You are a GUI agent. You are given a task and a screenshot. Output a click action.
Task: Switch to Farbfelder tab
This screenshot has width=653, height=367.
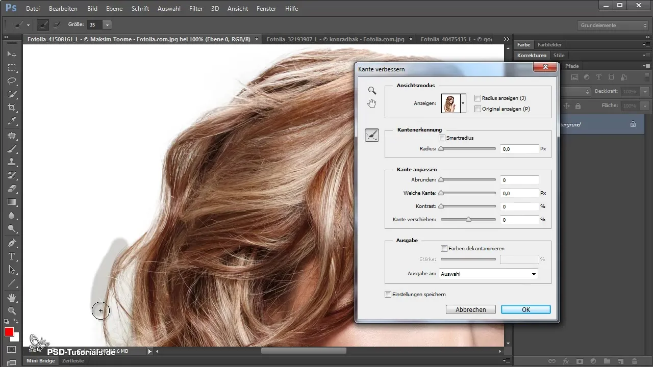[549, 45]
